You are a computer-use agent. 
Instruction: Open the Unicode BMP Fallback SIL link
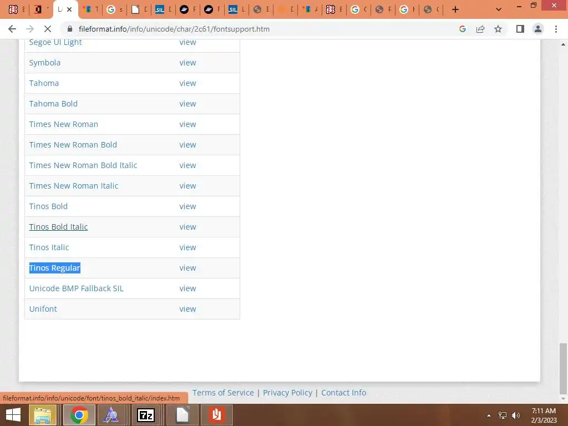point(77,288)
